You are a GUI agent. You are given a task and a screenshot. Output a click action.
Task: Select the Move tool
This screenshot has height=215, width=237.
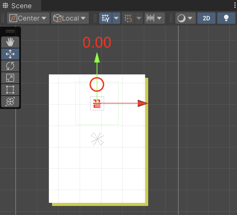[x=10, y=54]
